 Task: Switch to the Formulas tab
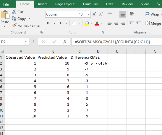coord(90,4)
